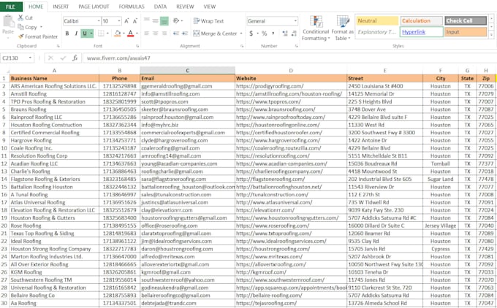Switch to the FORMULAS tab
Image resolution: width=497 pixels, height=308 pixels.
132,7
